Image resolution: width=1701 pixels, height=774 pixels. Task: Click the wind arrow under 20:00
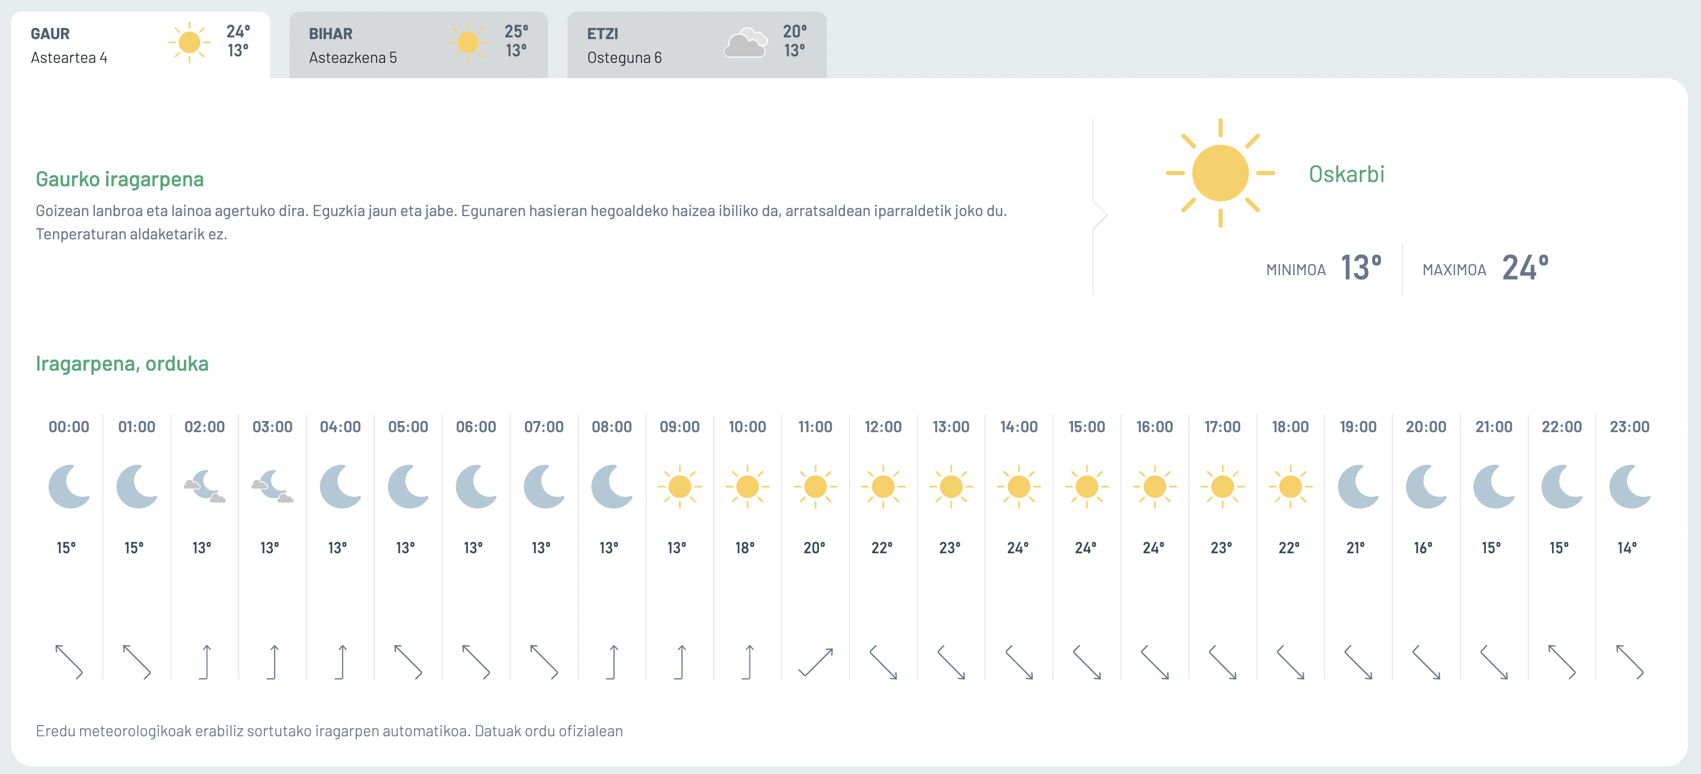1426,662
